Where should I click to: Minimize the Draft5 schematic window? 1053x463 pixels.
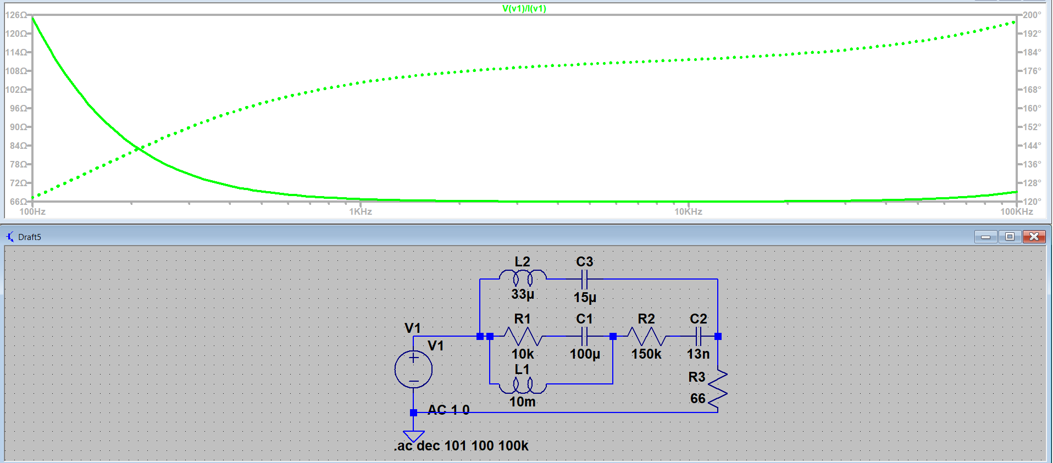[x=986, y=237]
